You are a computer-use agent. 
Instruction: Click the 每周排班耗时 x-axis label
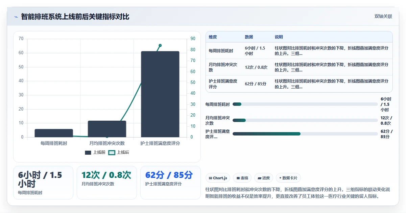tap(54, 143)
